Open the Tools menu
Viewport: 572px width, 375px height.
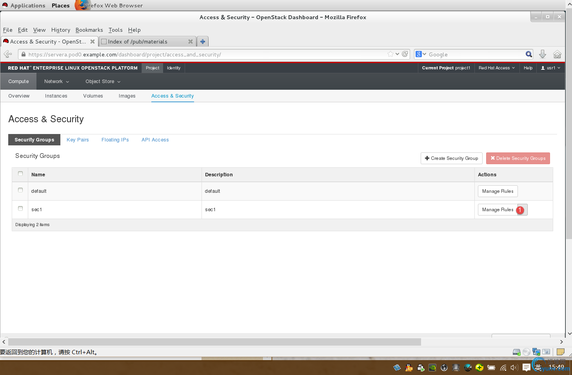click(x=116, y=30)
